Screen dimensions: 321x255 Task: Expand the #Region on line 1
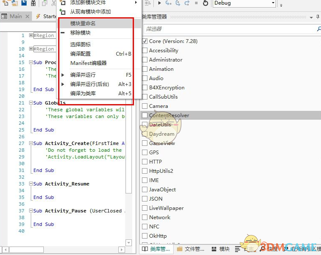coord(31,35)
